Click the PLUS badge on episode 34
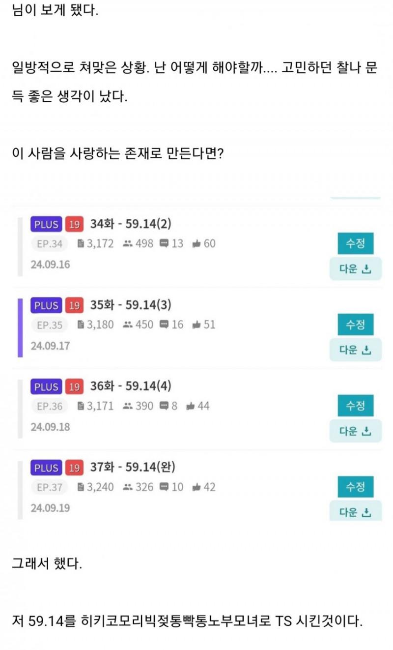This screenshot has height=650, width=393. (x=46, y=225)
